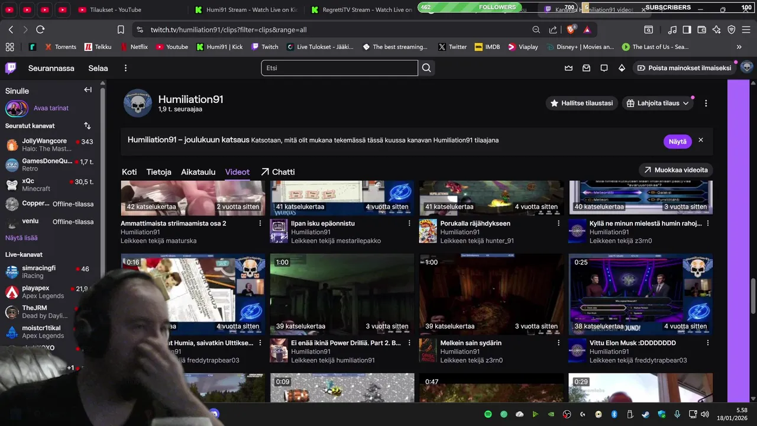The width and height of the screenshot is (757, 426).
Task: Open the user avatar menu in Twitch header
Action: 746,67
